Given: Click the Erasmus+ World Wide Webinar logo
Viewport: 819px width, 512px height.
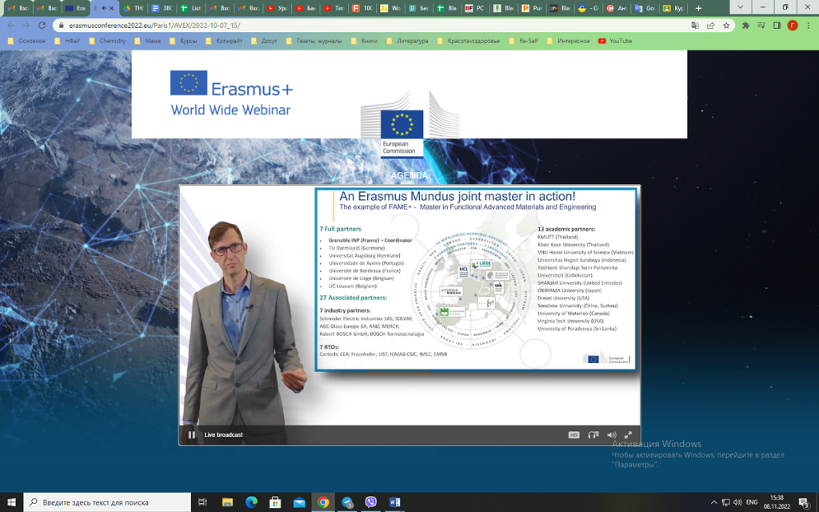Looking at the screenshot, I should [231, 94].
